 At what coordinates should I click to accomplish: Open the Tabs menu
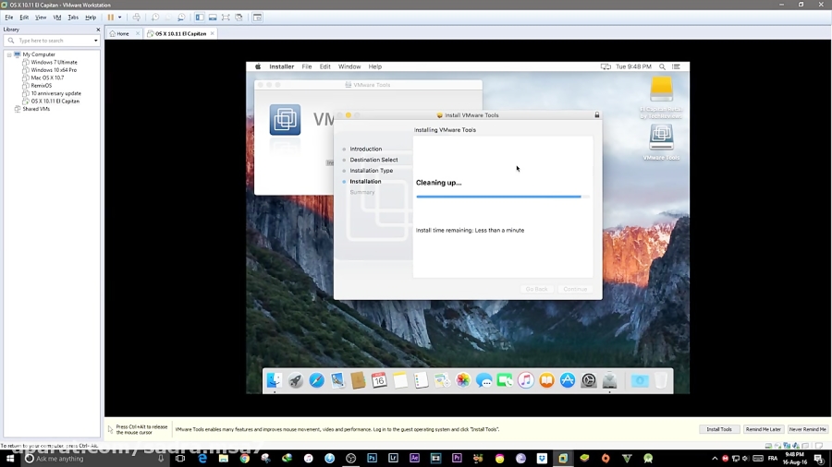pos(73,18)
